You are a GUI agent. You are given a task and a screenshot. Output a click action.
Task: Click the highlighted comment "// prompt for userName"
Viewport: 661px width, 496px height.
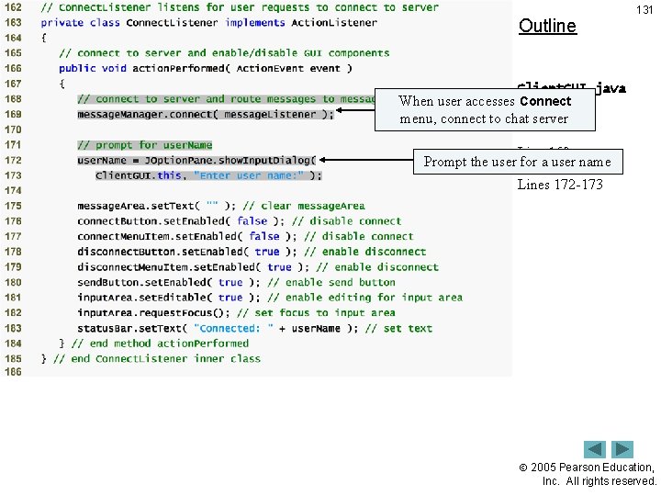tap(145, 145)
